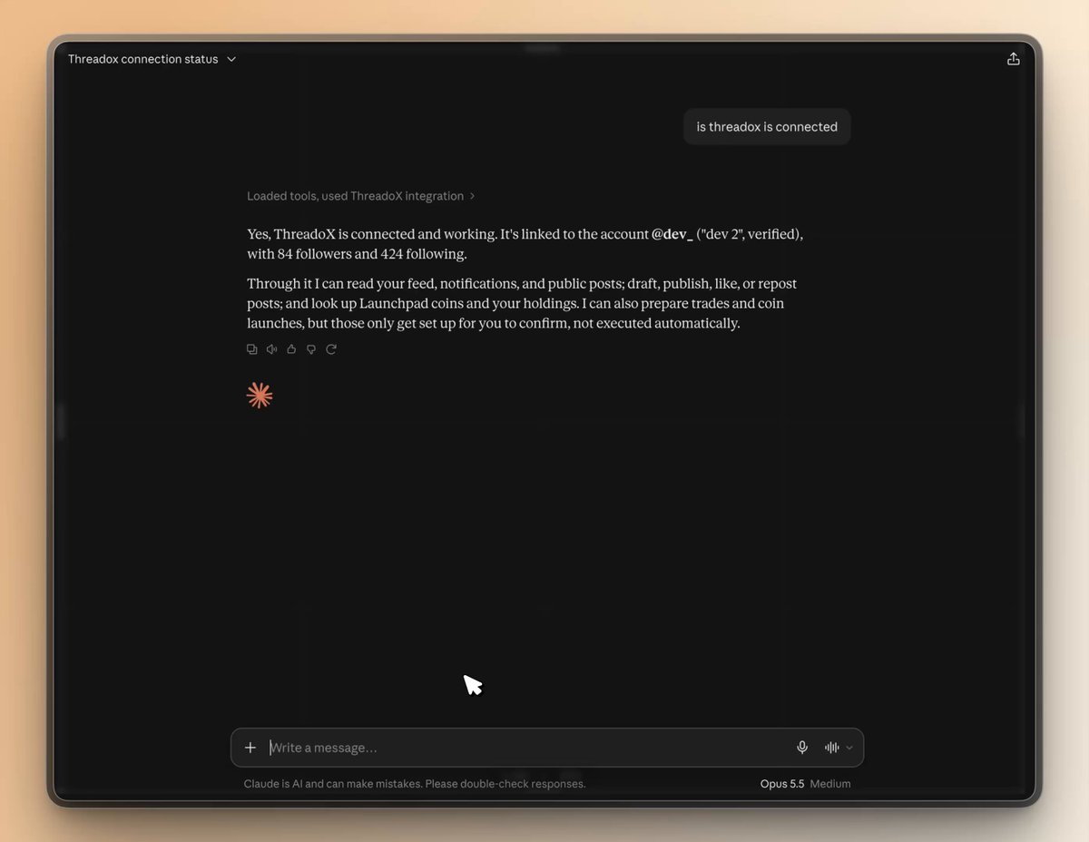This screenshot has width=1089, height=842.
Task: Click the Threadox connection status title
Action: (x=143, y=59)
